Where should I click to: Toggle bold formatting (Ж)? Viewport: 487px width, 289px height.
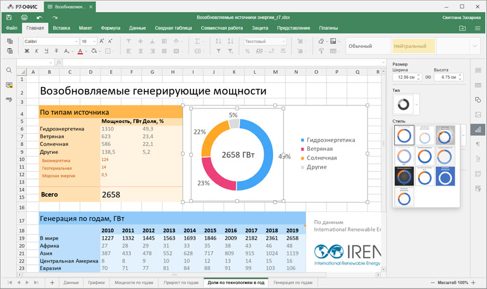[27, 51]
